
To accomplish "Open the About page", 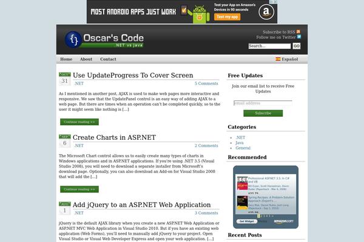I will point(86,59).
